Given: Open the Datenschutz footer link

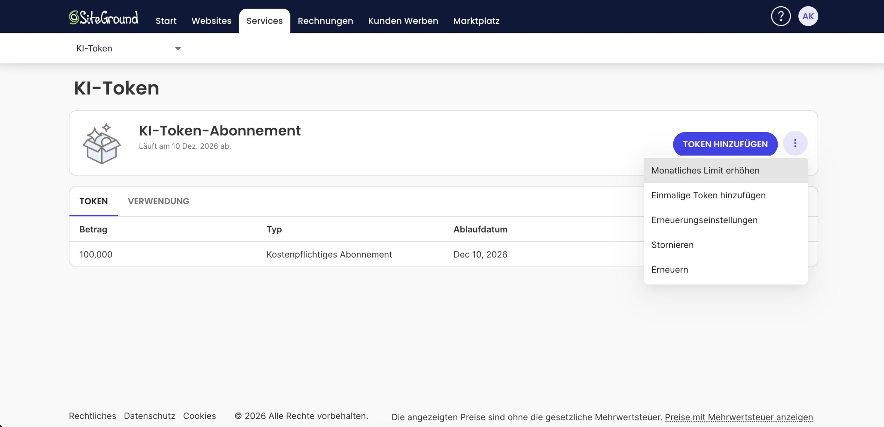Looking at the screenshot, I should pyautogui.click(x=150, y=416).
